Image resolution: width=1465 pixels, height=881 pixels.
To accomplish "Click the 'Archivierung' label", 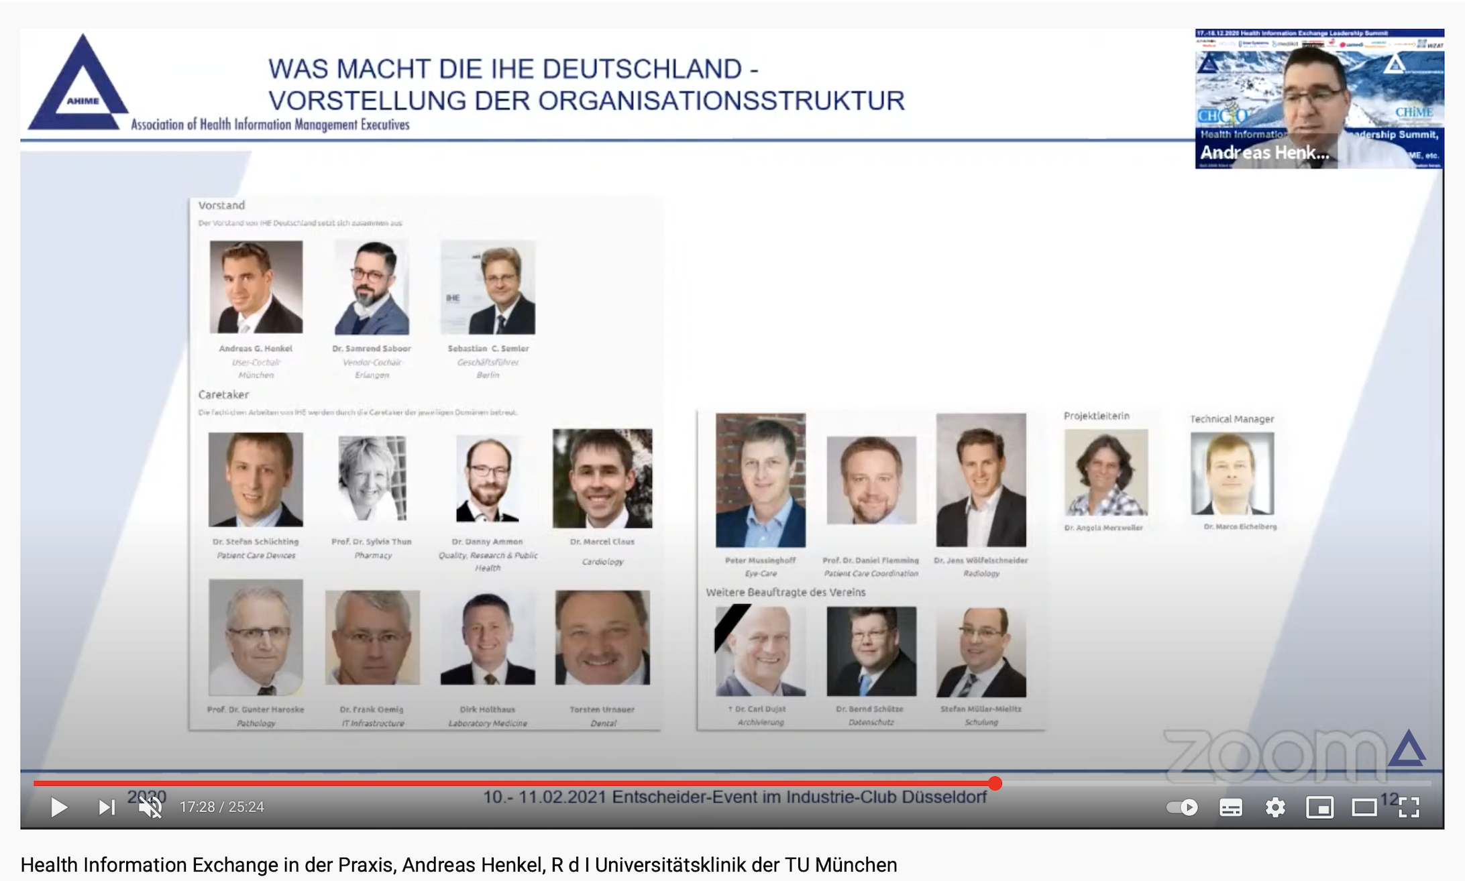I will (761, 723).
